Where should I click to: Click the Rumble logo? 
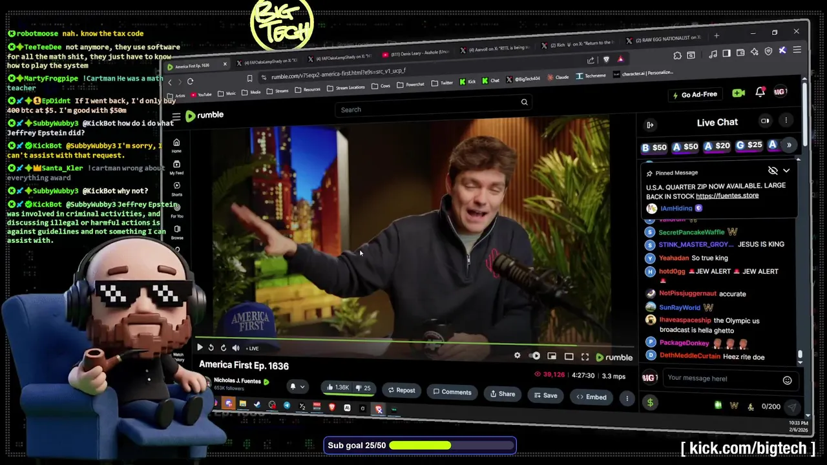tap(204, 116)
